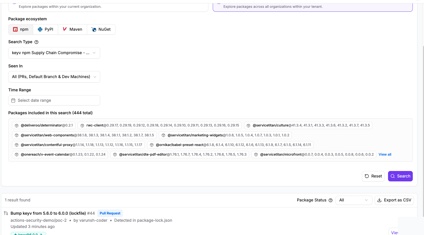Click the purple Search button
This screenshot has height=235, width=424.
coord(400,176)
